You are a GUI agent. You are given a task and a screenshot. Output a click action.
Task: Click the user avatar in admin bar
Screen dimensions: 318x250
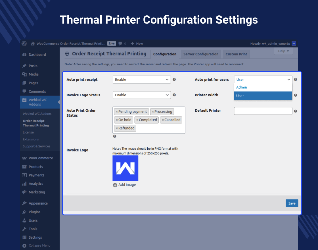click(294, 43)
